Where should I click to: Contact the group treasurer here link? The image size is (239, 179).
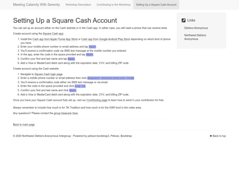click(66, 113)
